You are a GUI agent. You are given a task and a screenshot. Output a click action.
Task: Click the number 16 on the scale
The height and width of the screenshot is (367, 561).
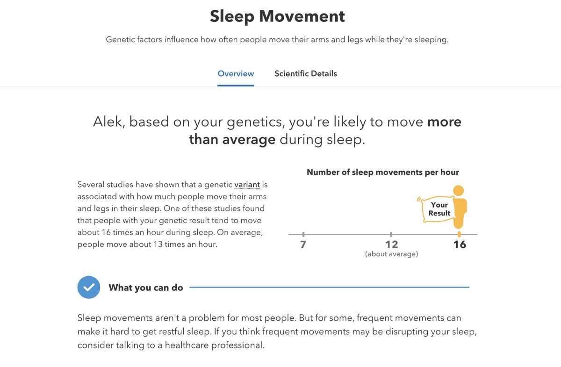[459, 244]
